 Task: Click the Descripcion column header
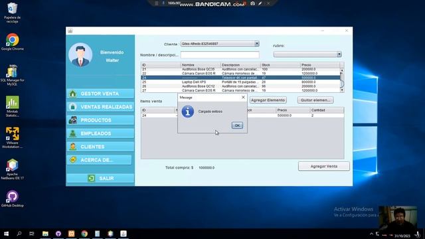click(240, 65)
